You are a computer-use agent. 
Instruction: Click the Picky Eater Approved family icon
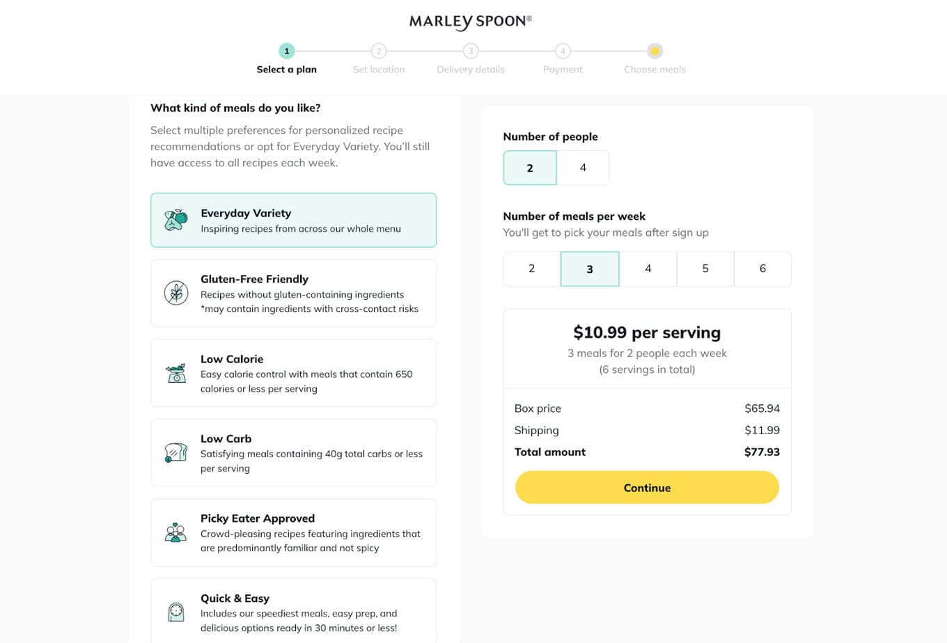click(176, 532)
